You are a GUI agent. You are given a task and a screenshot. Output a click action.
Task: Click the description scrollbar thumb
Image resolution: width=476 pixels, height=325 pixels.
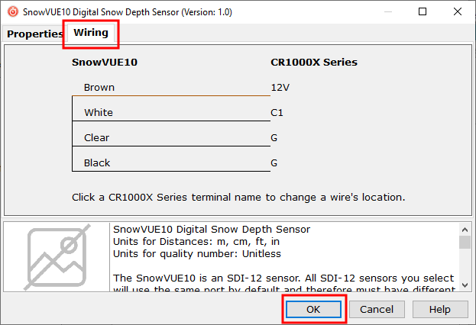pos(464,243)
